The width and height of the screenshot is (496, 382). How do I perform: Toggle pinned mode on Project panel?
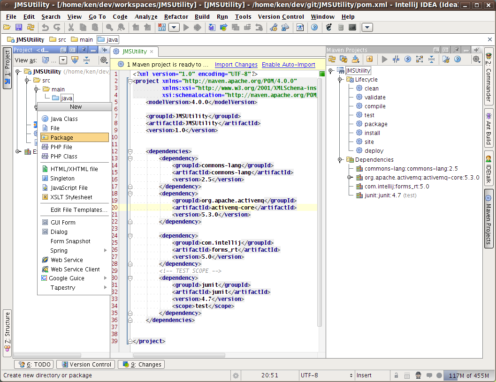83,50
